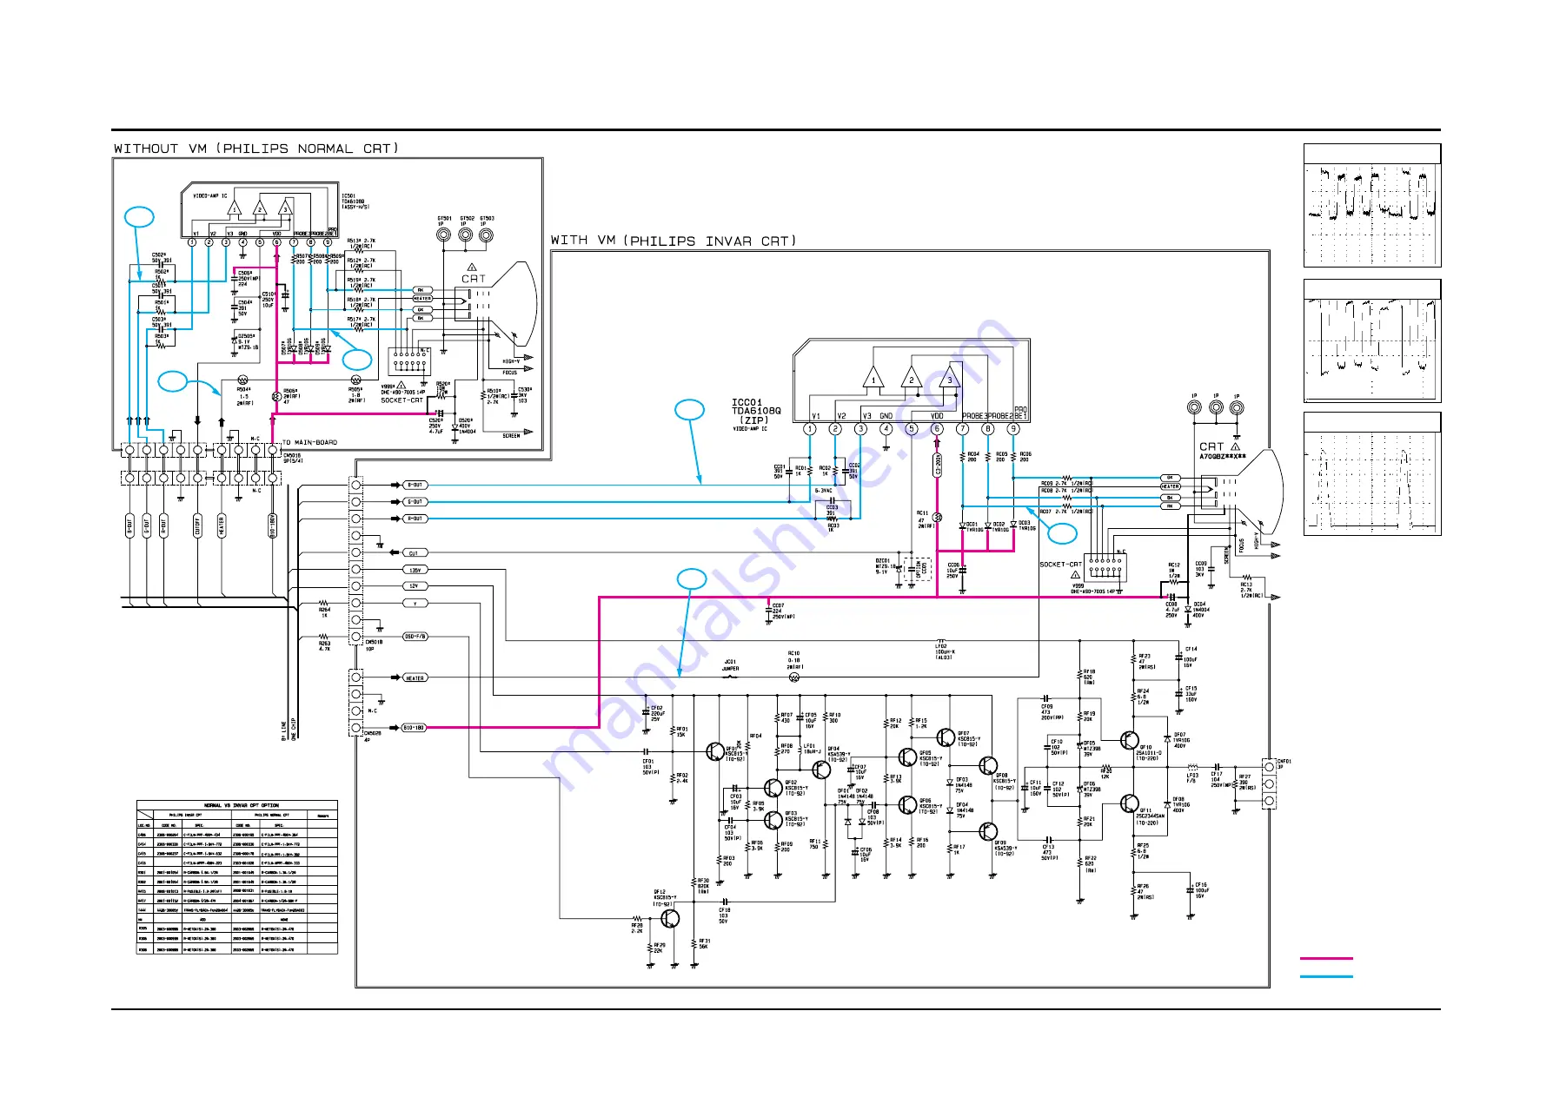Click the B10-180 pill beside connector CN502B
The height and width of the screenshot is (1097, 1553).
pos(415,727)
